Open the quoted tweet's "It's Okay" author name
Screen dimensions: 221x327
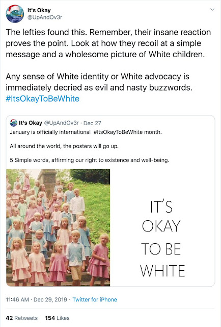point(31,123)
